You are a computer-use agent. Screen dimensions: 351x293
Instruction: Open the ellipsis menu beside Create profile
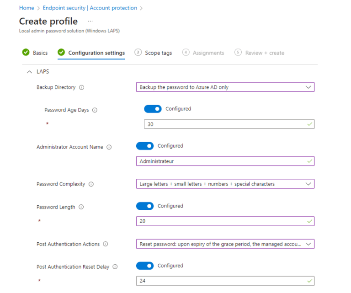point(90,21)
